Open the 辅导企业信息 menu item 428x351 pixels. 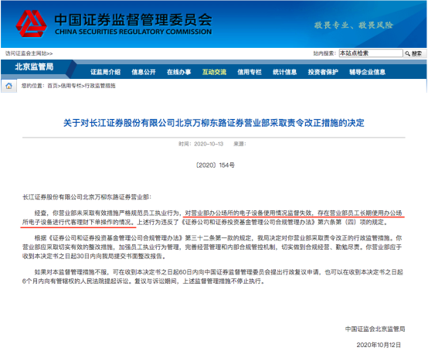click(x=368, y=72)
